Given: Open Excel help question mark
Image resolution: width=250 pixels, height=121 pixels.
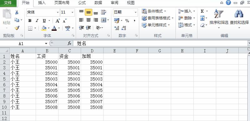Looking at the screenshot, I should [228, 3].
